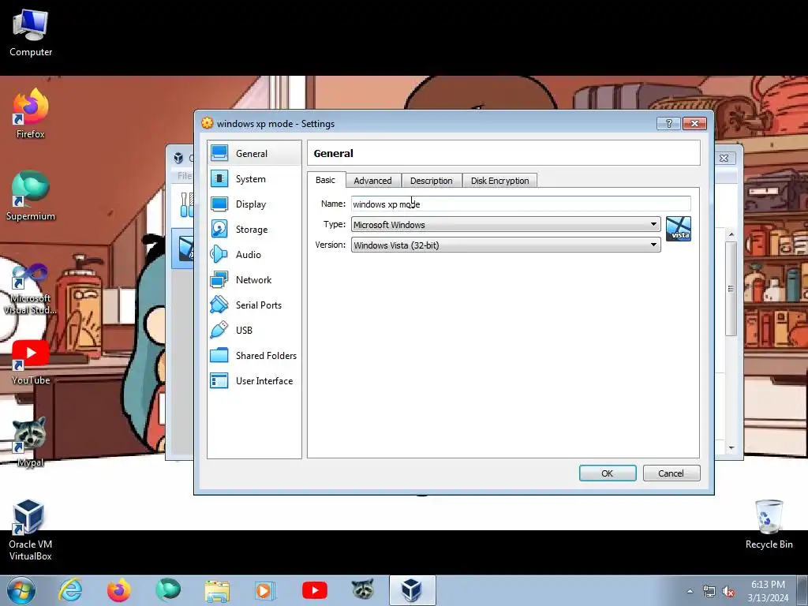
Task: Close the Settings dialog
Action: [694, 124]
